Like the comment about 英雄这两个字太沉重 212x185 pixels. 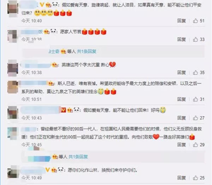pyautogui.click(x=195, y=73)
